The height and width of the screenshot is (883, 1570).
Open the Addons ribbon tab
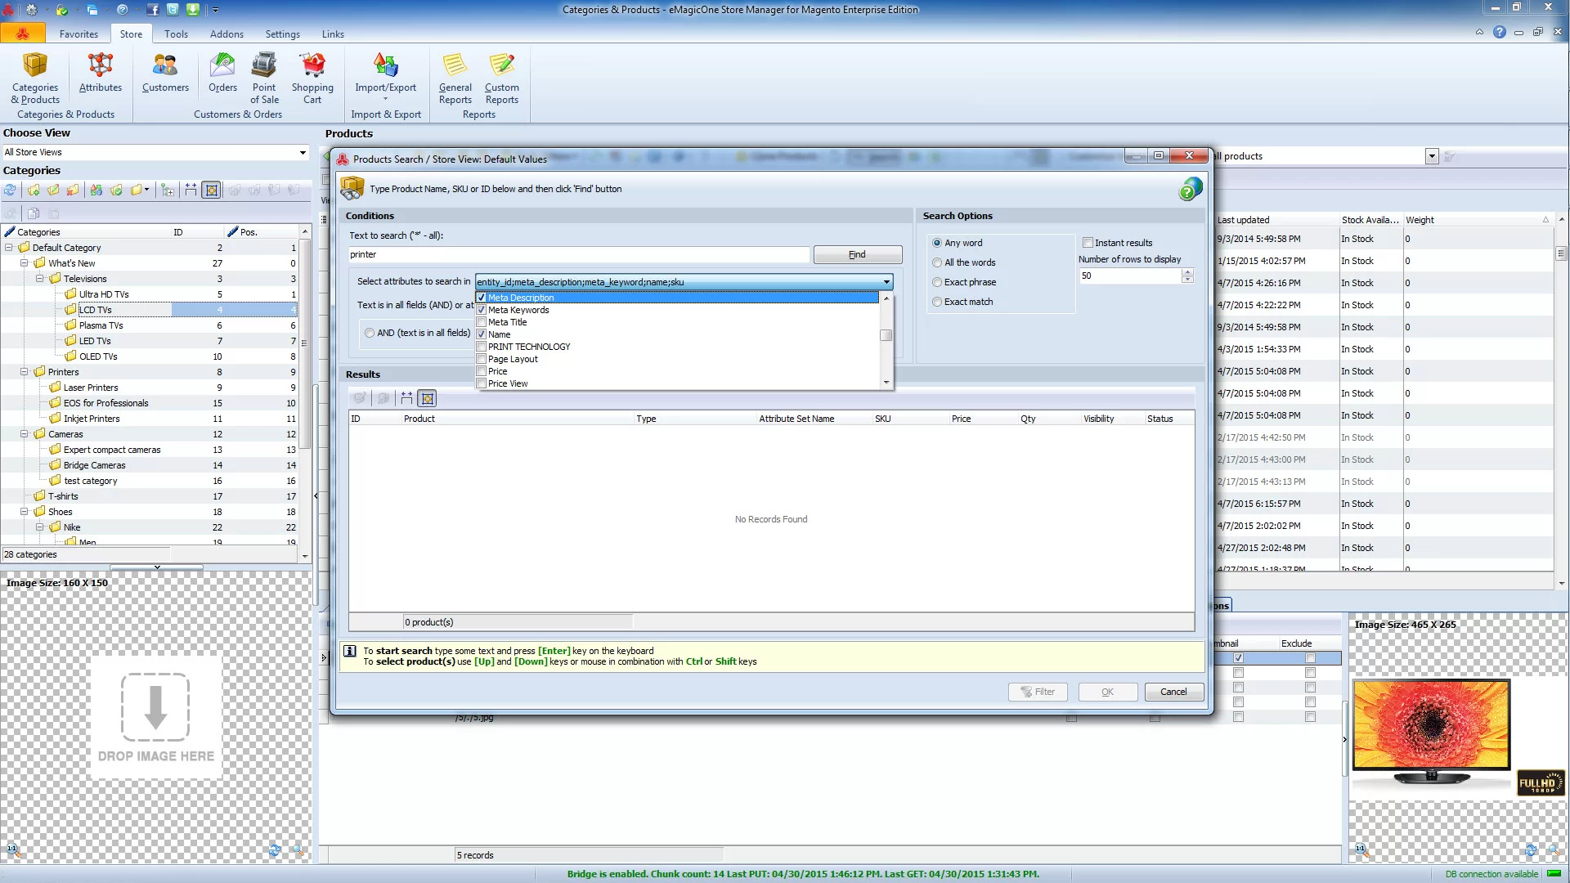pos(227,34)
